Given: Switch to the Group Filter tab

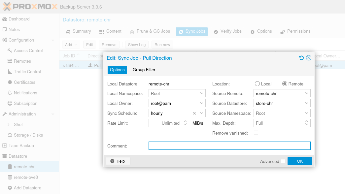Looking at the screenshot, I should 144,70.
